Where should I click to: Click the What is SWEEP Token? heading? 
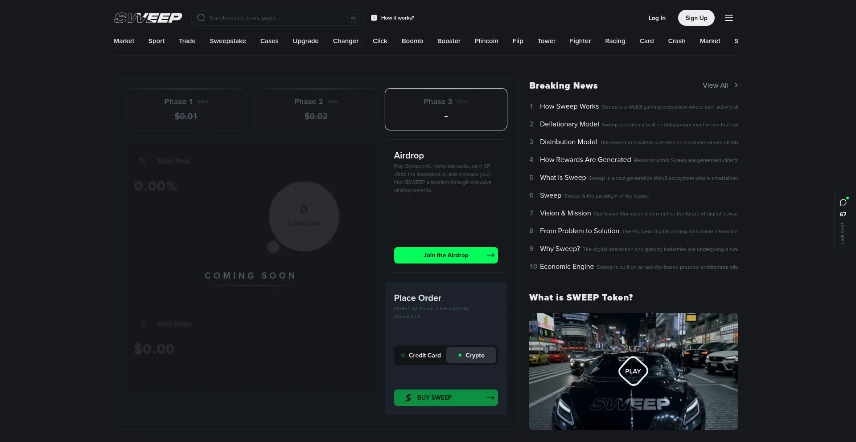point(581,297)
